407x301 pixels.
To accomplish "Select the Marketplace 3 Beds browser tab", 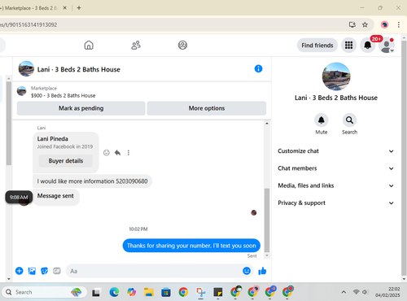I will pyautogui.click(x=31, y=8).
